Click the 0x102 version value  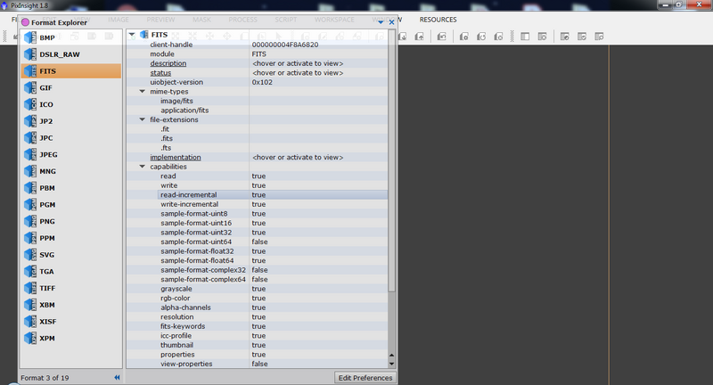tap(262, 82)
